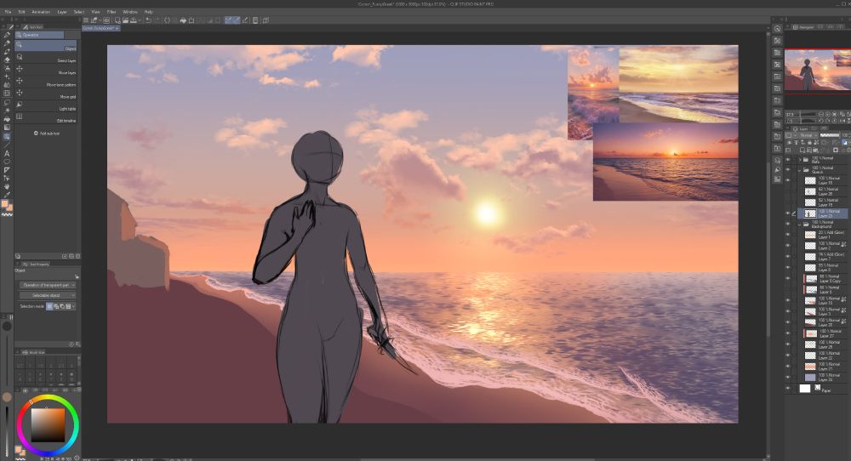The image size is (851, 461).
Task: Open the File menu
Action: 8,11
